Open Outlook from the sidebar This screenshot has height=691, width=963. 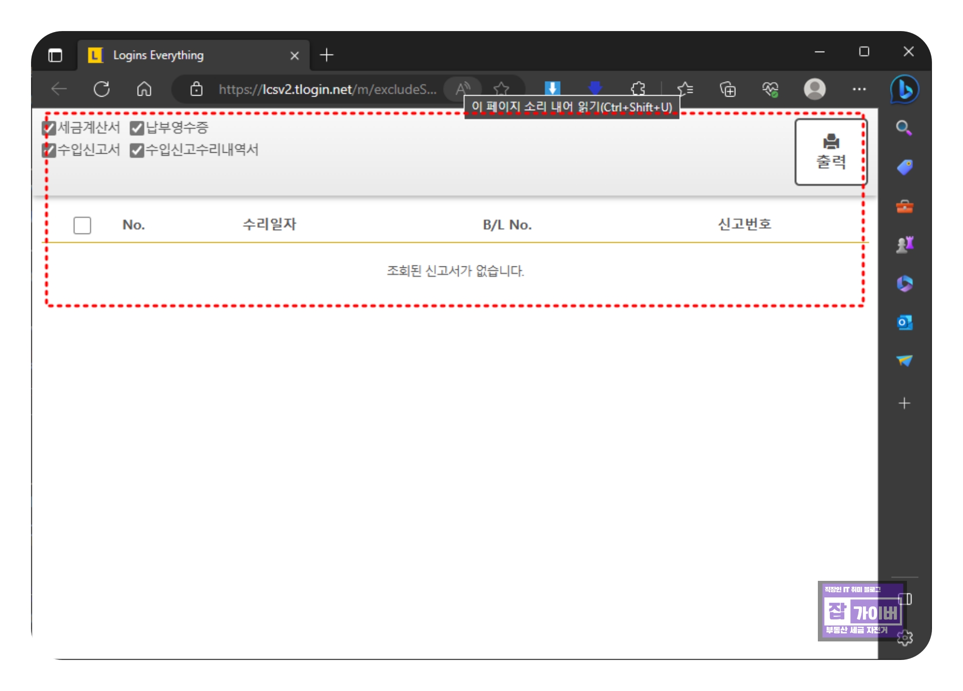click(904, 322)
